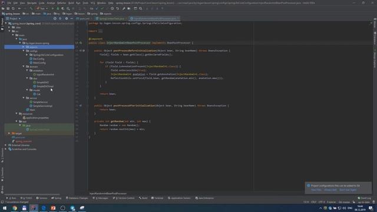Navigate back with the left arrow icon
377x212 pixels.
[x=19, y=8]
